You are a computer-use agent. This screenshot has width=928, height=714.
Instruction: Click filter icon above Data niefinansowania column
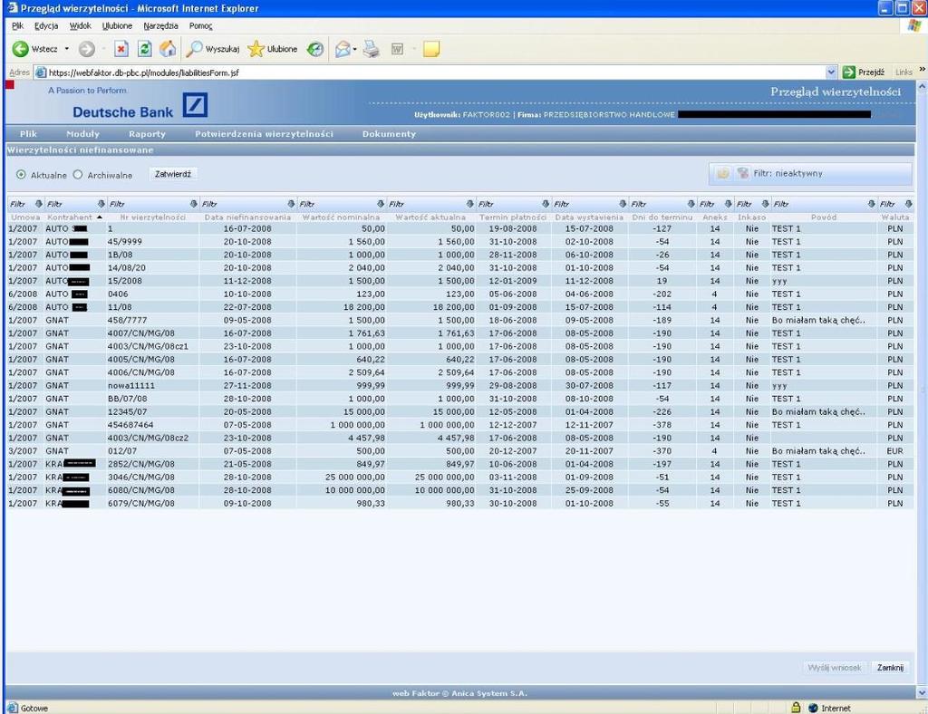click(291, 204)
